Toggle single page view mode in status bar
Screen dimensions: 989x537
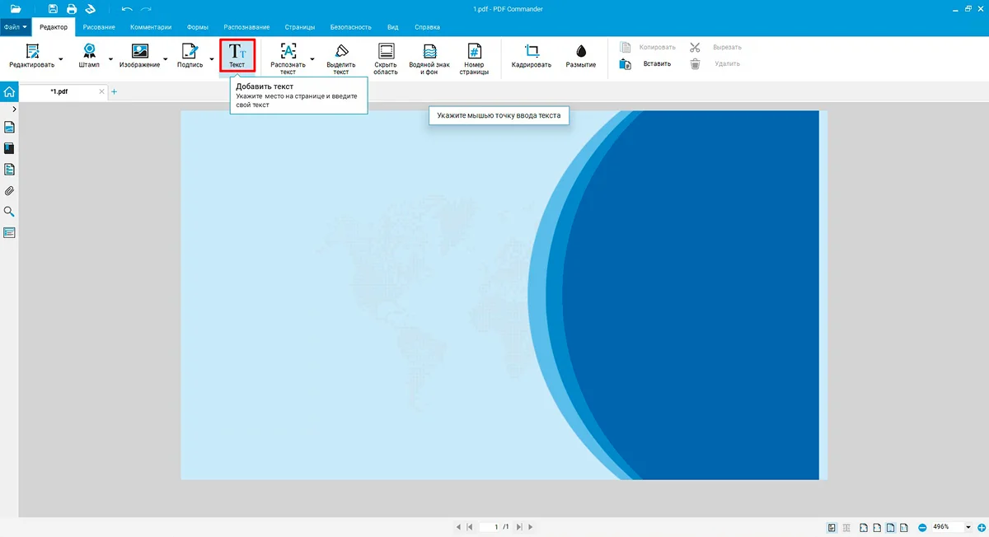coord(832,527)
